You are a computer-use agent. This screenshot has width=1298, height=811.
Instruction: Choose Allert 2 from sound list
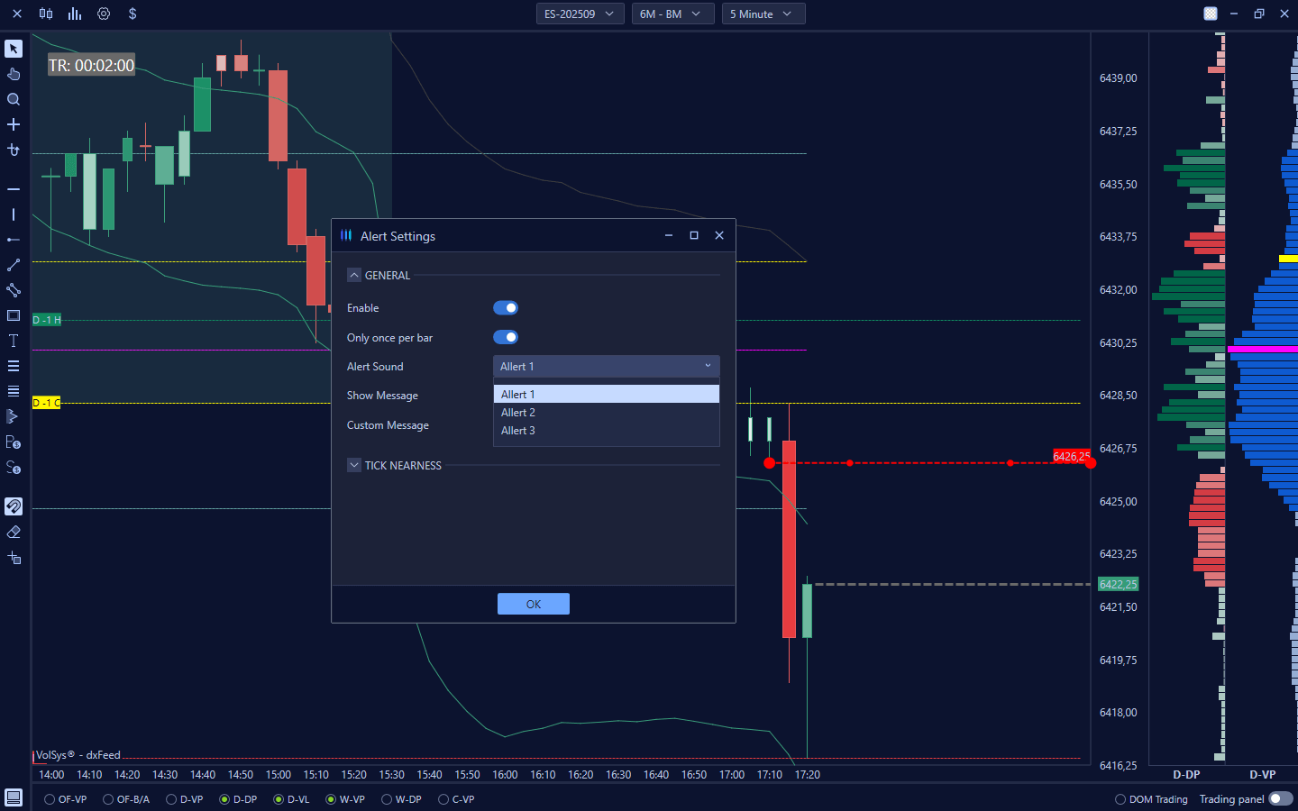pyautogui.click(x=518, y=413)
